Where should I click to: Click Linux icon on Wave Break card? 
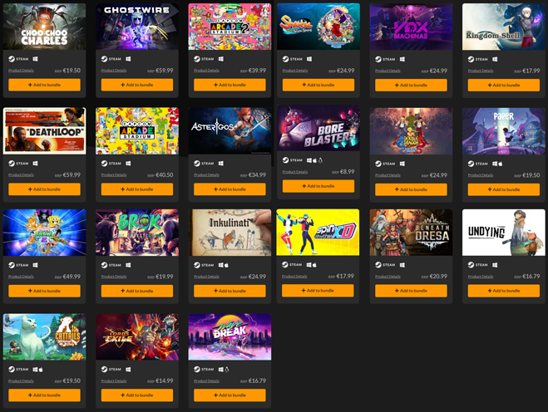pos(226,370)
